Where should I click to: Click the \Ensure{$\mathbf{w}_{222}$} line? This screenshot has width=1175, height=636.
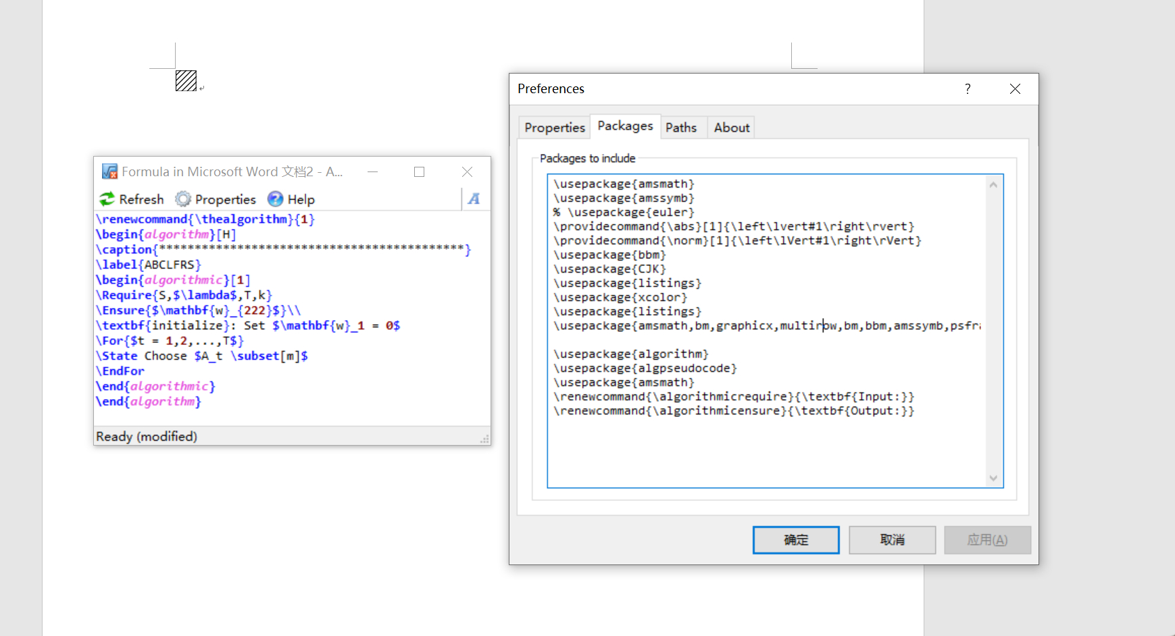[198, 310]
